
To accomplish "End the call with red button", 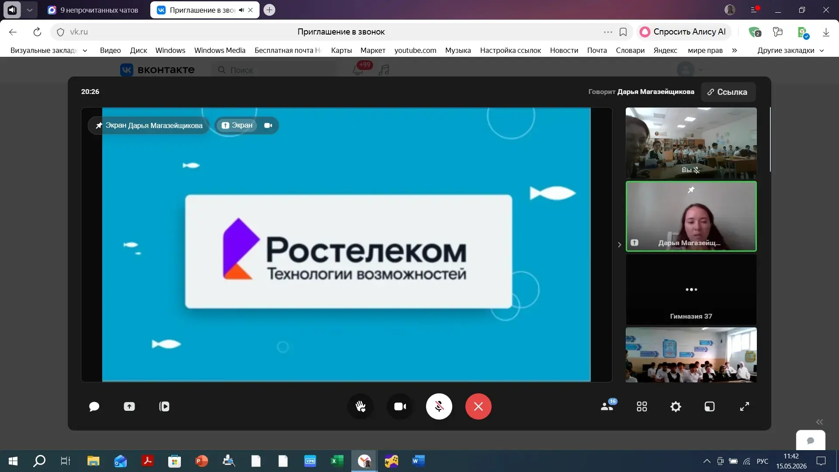I will tap(478, 406).
